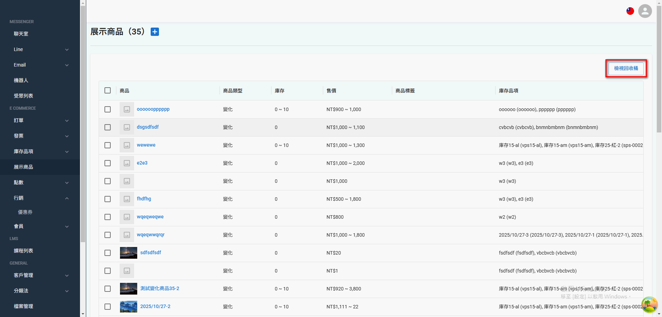Open the Taiwan flag language selector

tap(630, 11)
